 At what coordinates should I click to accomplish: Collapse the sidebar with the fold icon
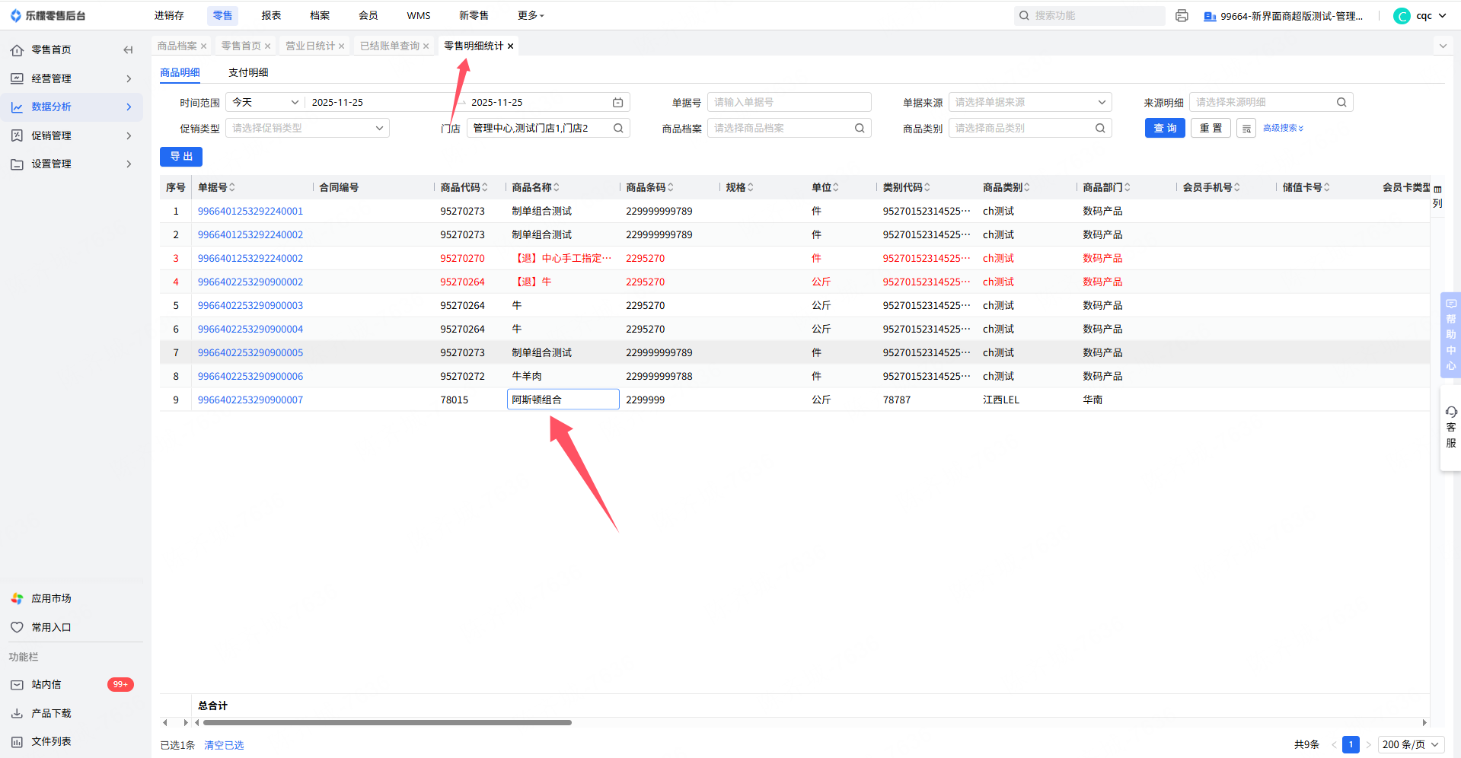click(128, 50)
